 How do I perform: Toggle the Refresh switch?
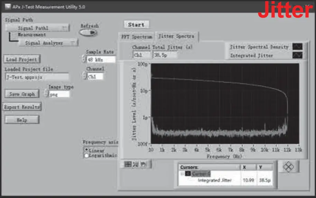click(x=88, y=32)
